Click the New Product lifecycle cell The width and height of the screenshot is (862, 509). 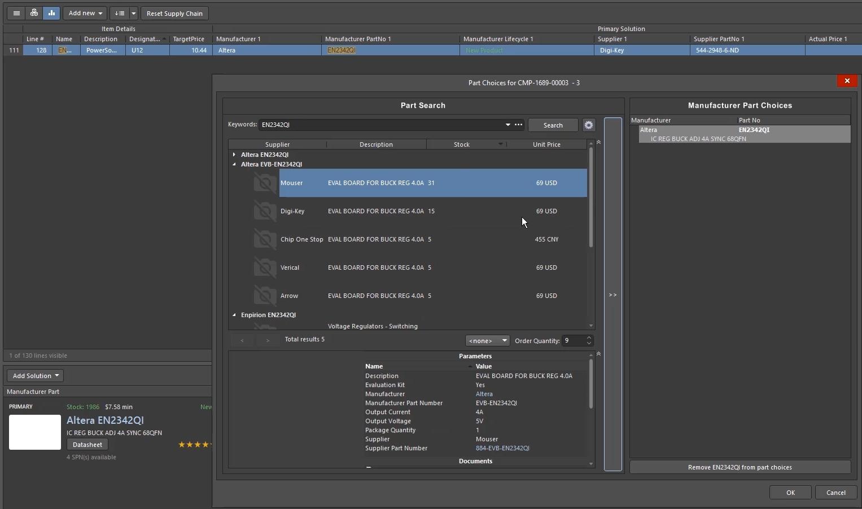527,50
